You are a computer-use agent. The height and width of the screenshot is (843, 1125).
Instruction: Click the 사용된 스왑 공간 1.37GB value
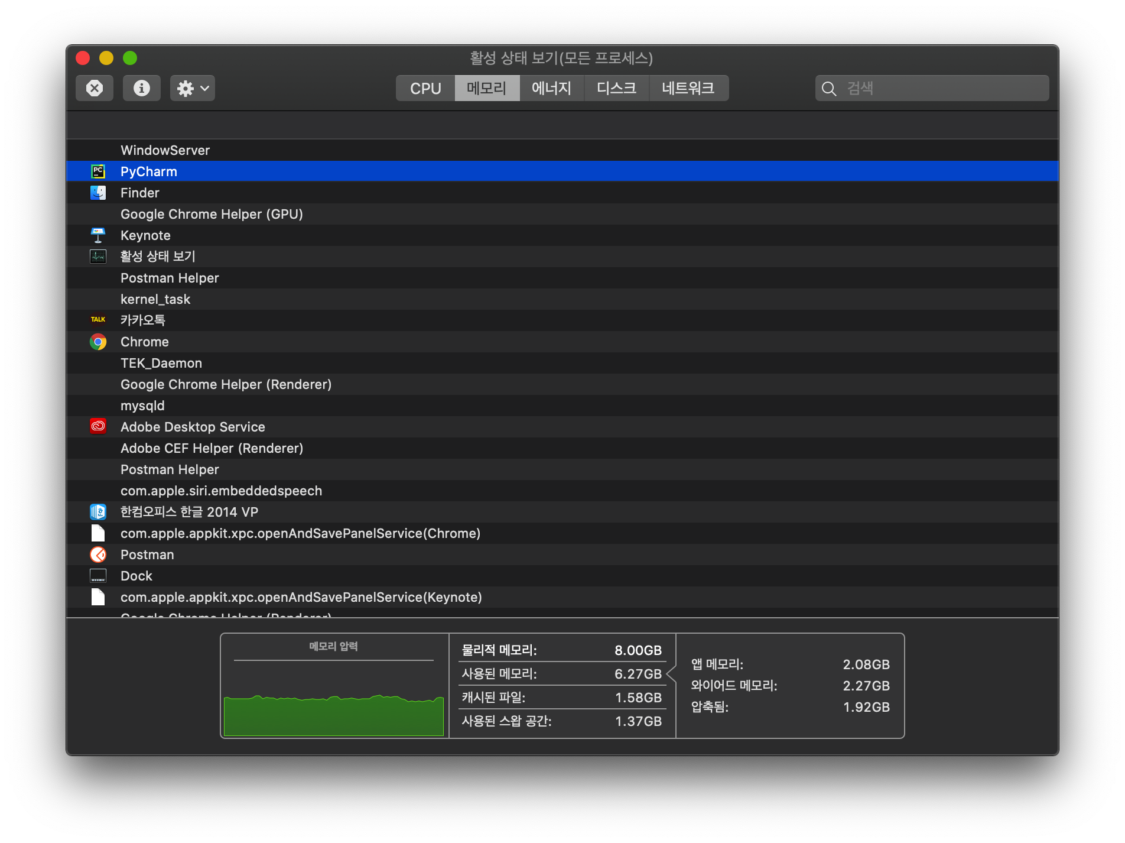(638, 721)
